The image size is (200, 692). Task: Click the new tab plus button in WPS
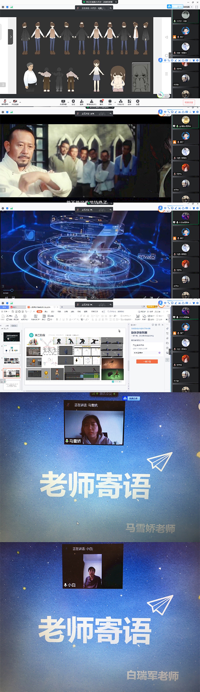click(x=62, y=307)
